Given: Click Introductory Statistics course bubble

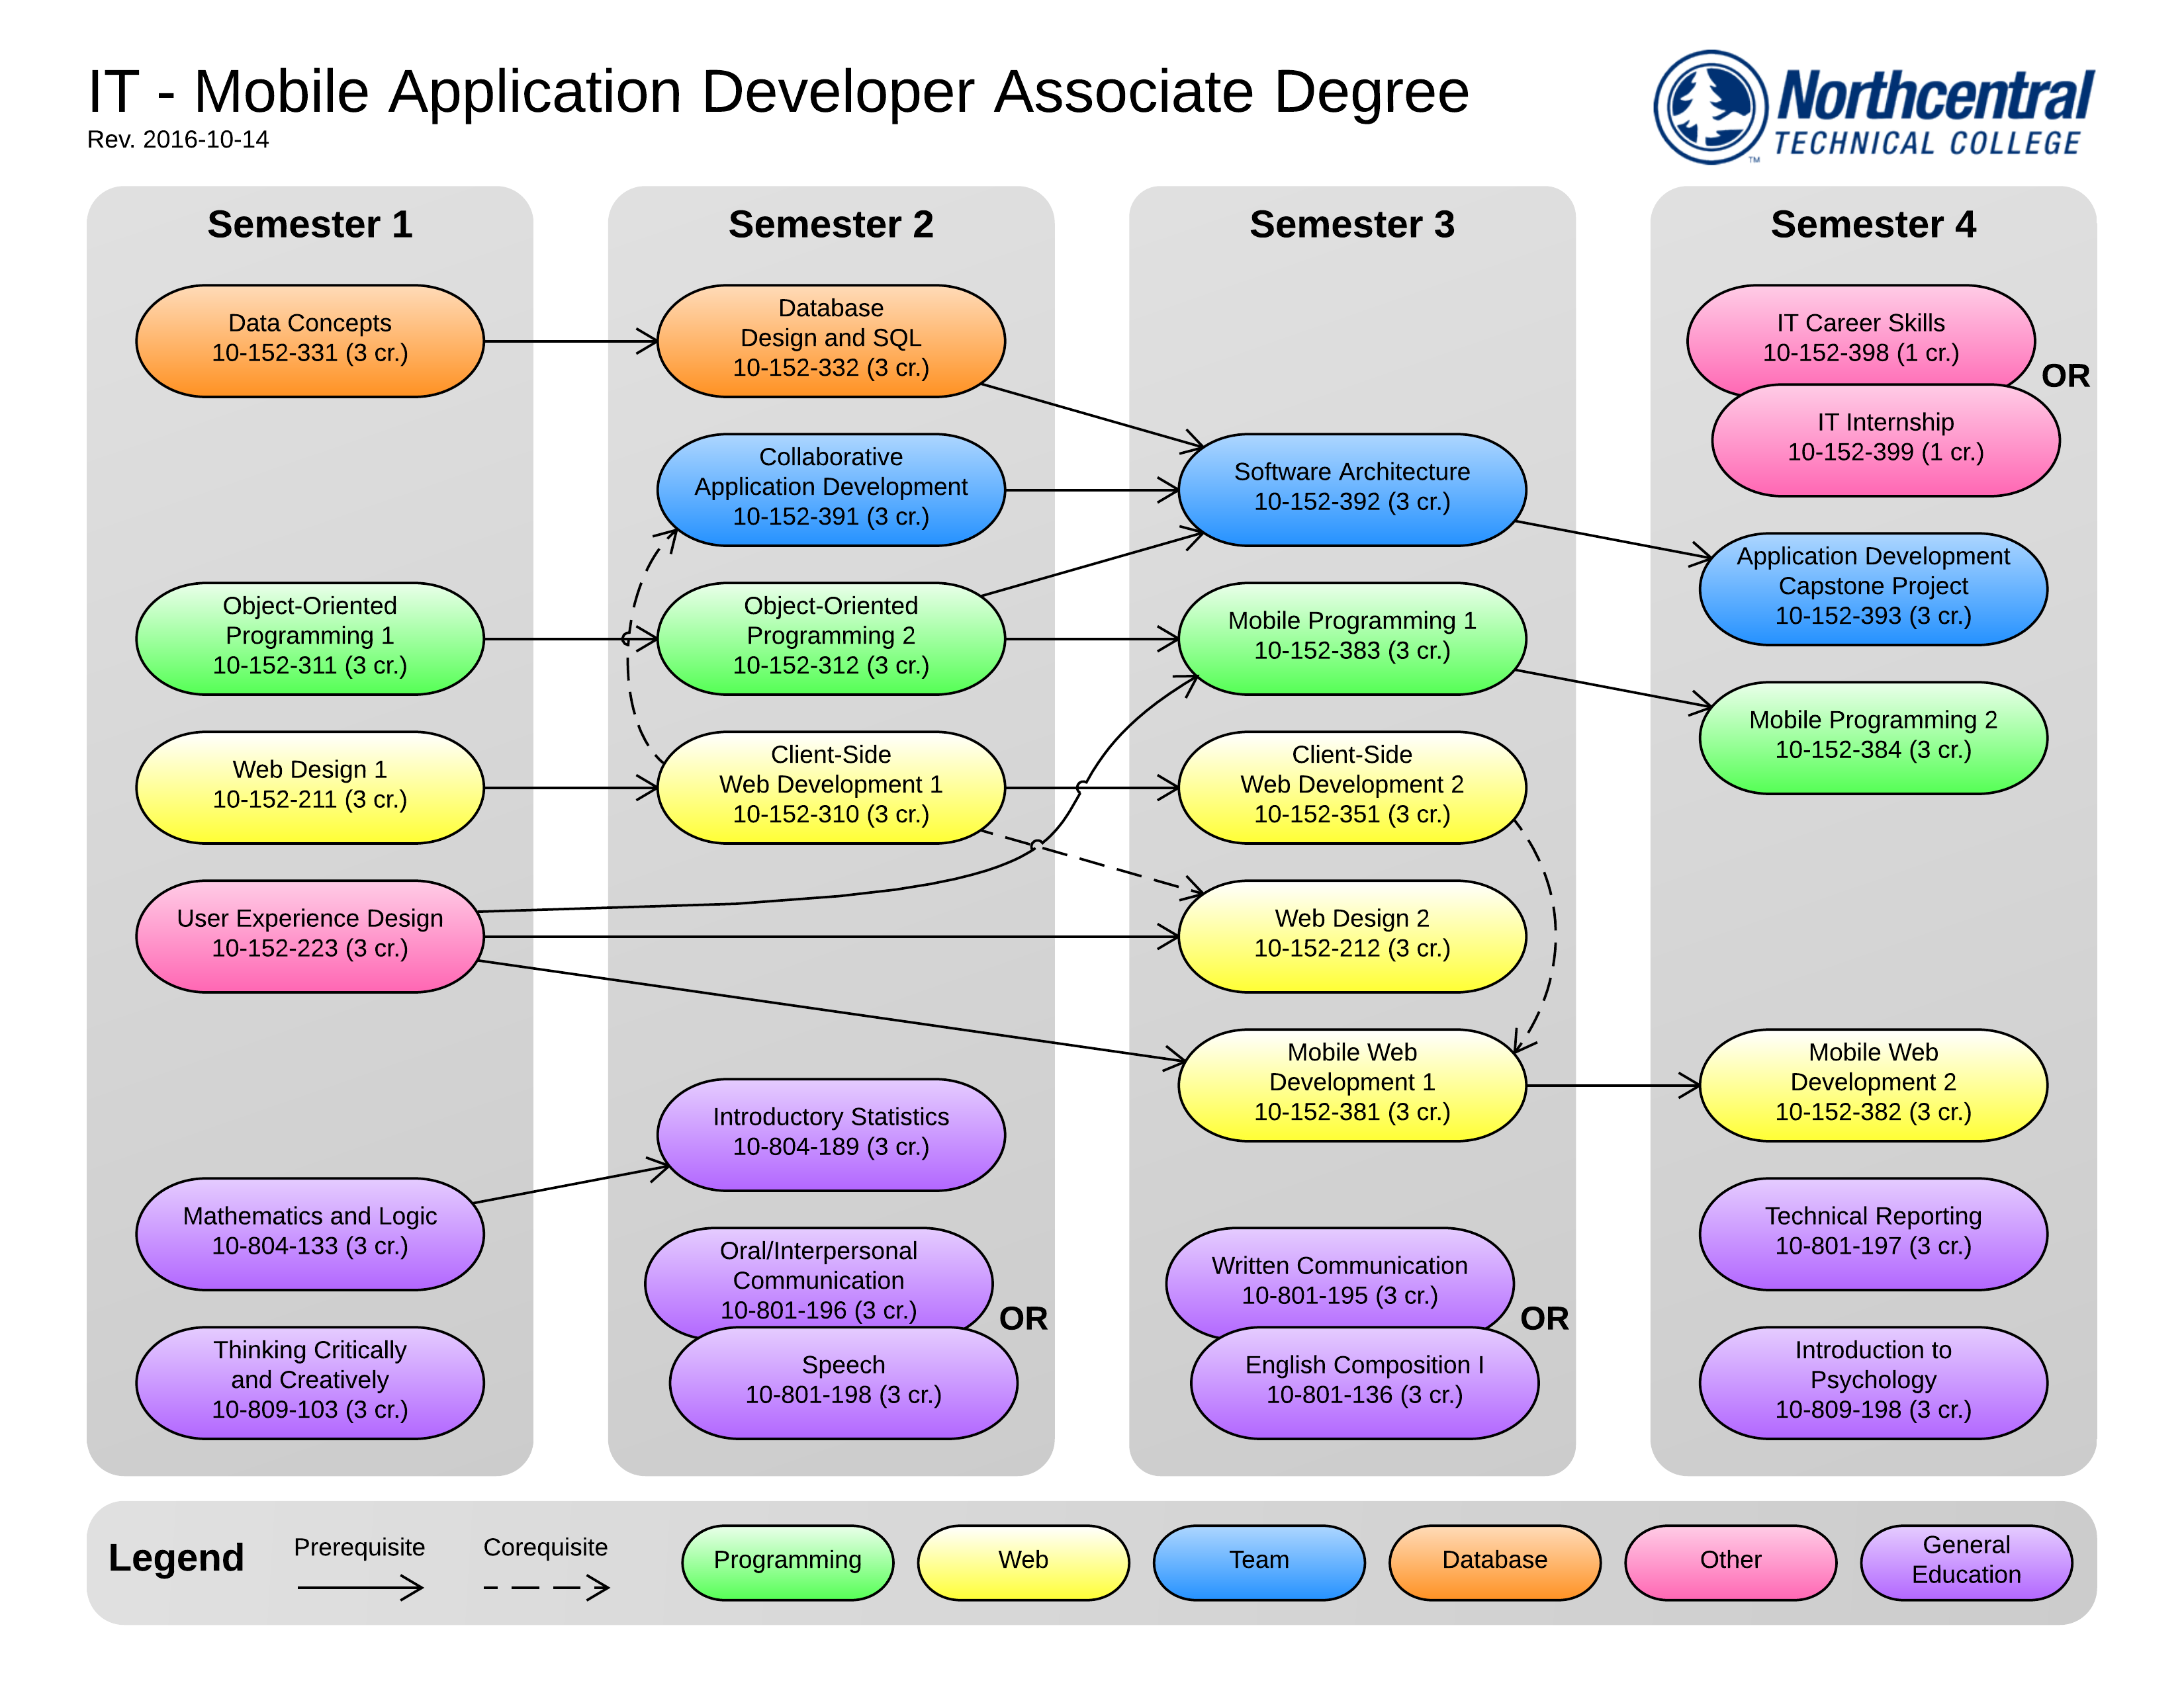Looking at the screenshot, I should (830, 1133).
